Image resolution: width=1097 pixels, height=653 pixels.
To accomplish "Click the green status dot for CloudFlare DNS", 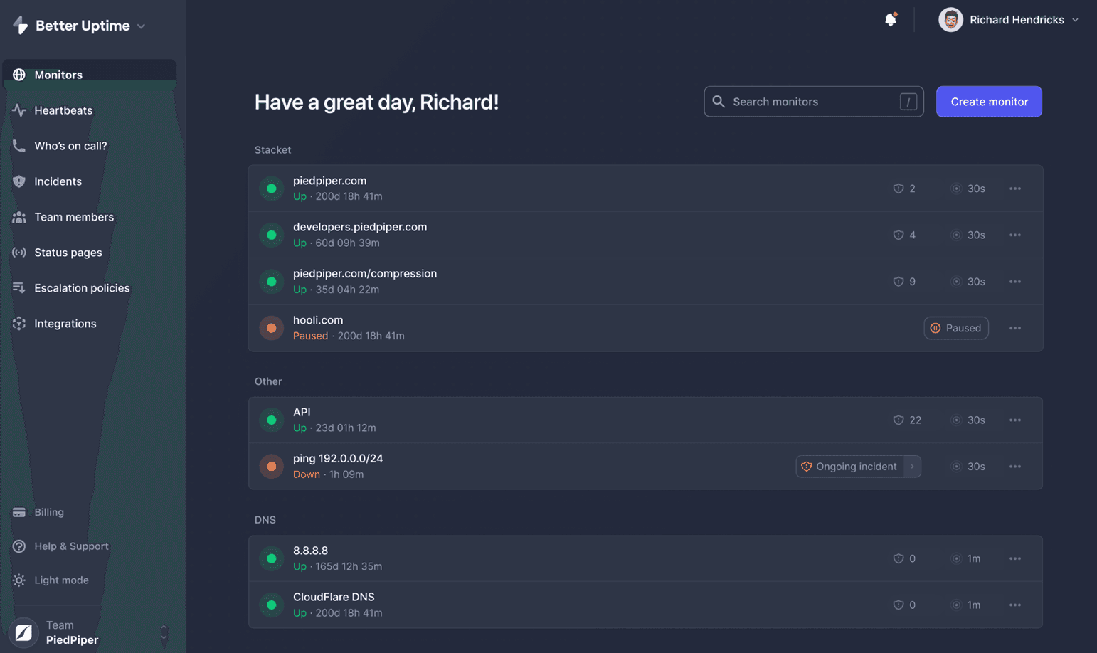I will click(x=271, y=605).
